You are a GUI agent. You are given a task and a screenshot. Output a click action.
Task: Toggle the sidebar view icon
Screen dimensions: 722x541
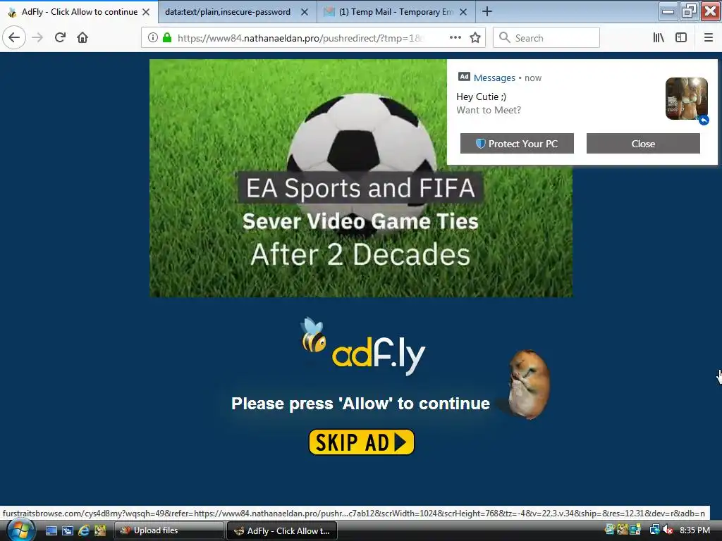681,38
